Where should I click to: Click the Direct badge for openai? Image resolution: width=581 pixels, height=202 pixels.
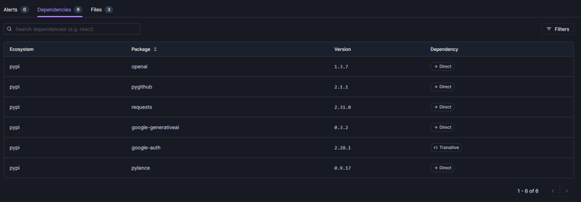coord(442,66)
